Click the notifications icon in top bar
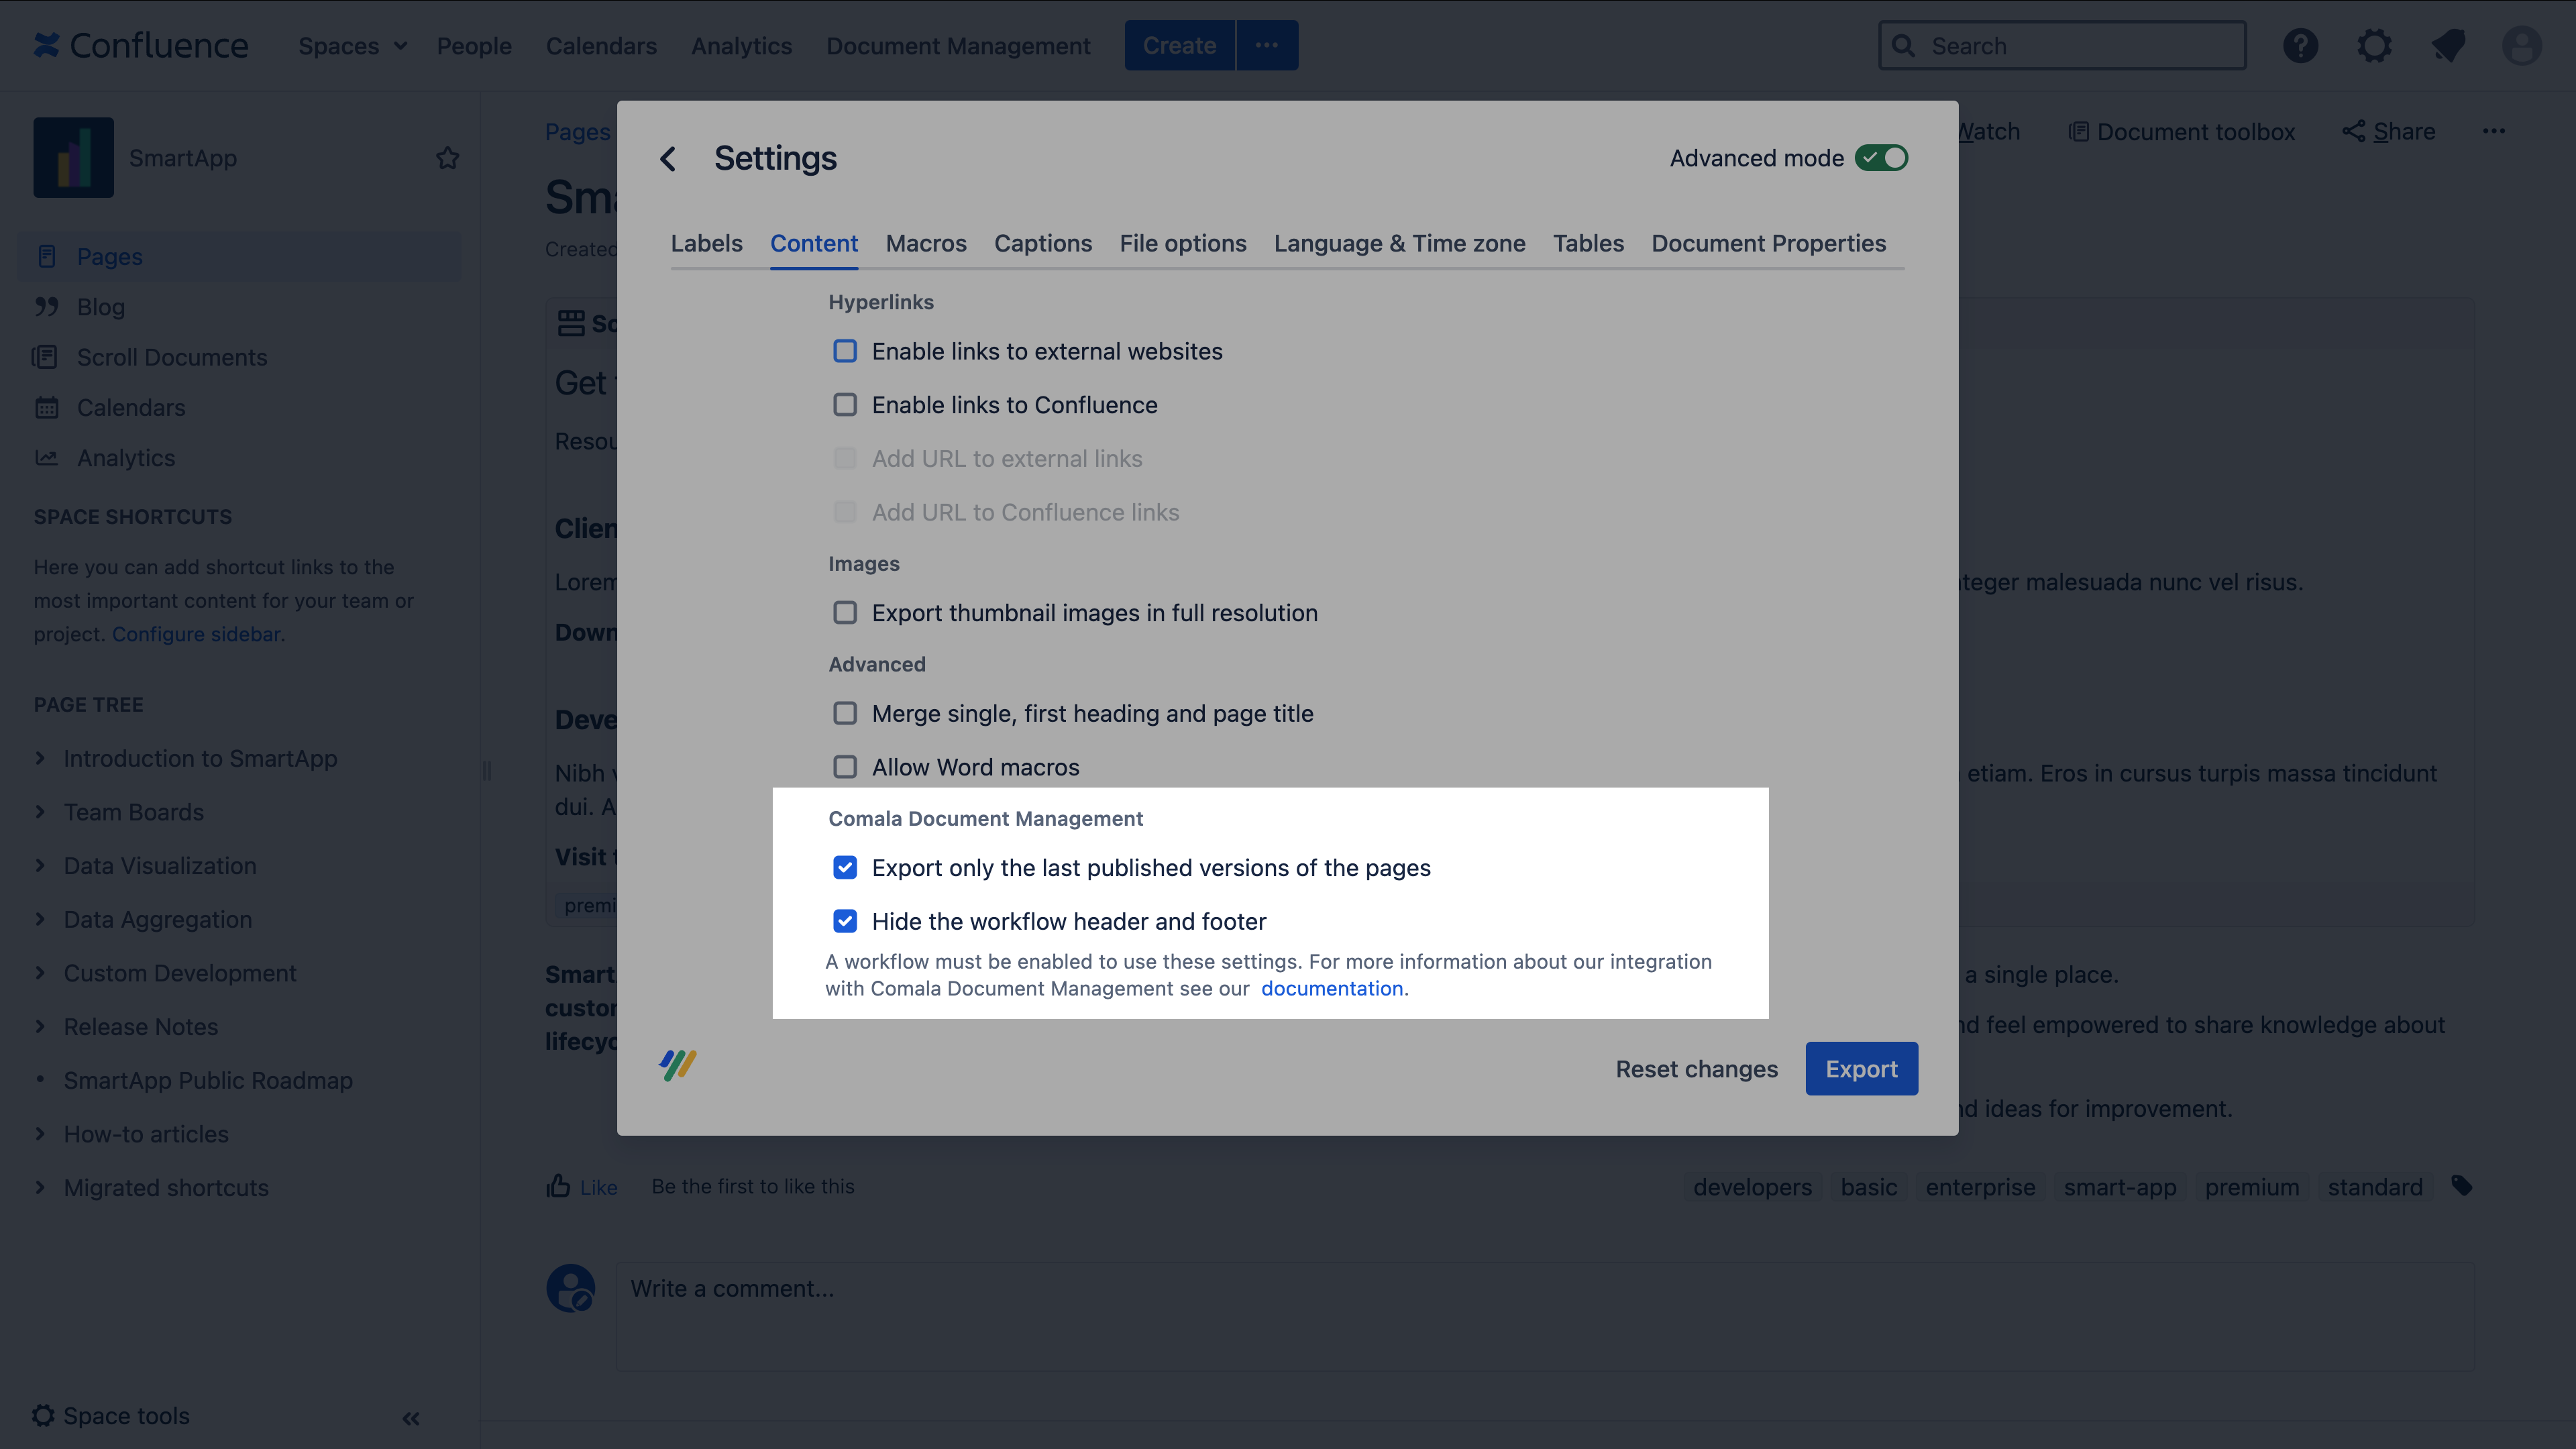The width and height of the screenshot is (2576, 1449). click(2448, 46)
